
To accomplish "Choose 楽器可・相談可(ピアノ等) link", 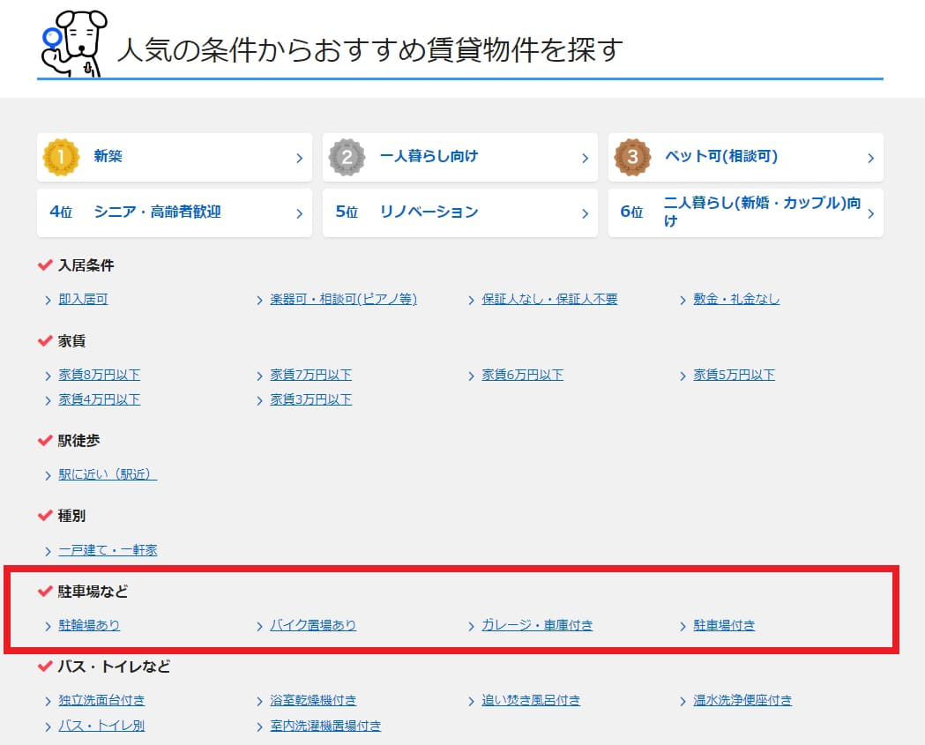I will point(343,299).
